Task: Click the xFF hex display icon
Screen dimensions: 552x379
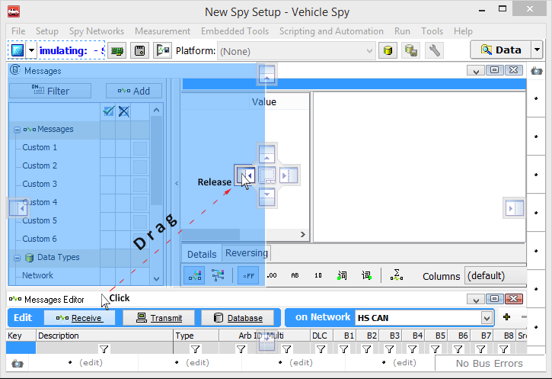Action: [x=247, y=275]
